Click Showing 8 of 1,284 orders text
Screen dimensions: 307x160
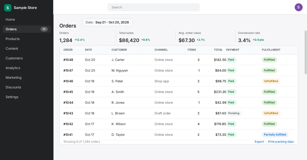pos(82,142)
